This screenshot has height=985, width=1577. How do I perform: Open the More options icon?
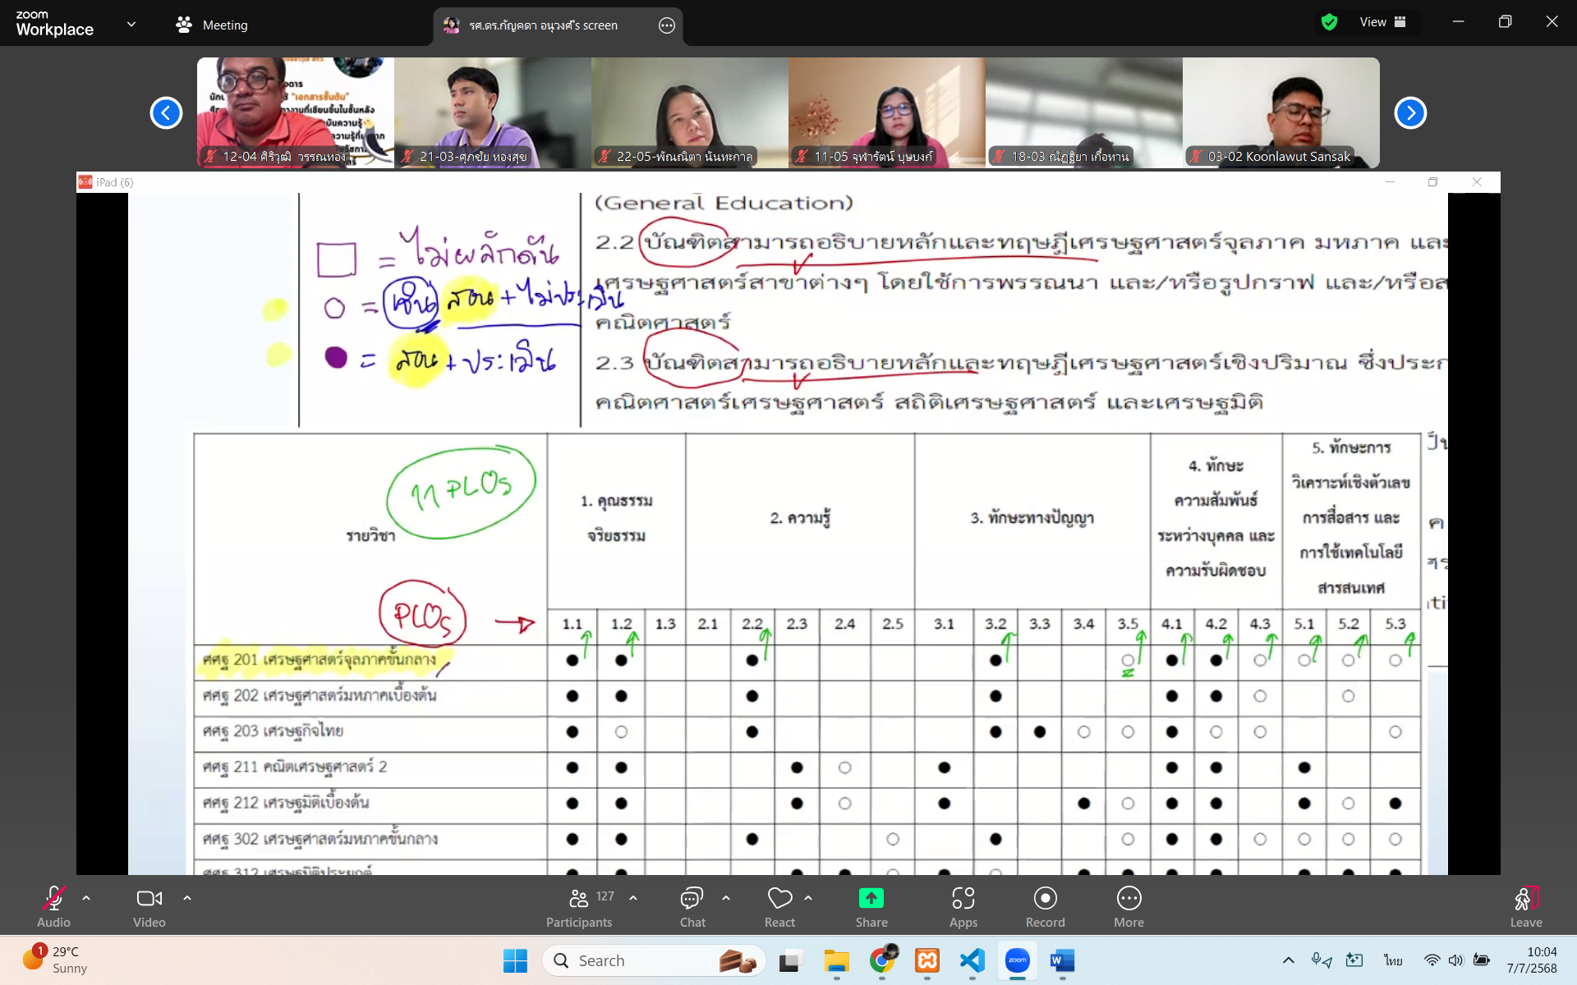(1129, 906)
